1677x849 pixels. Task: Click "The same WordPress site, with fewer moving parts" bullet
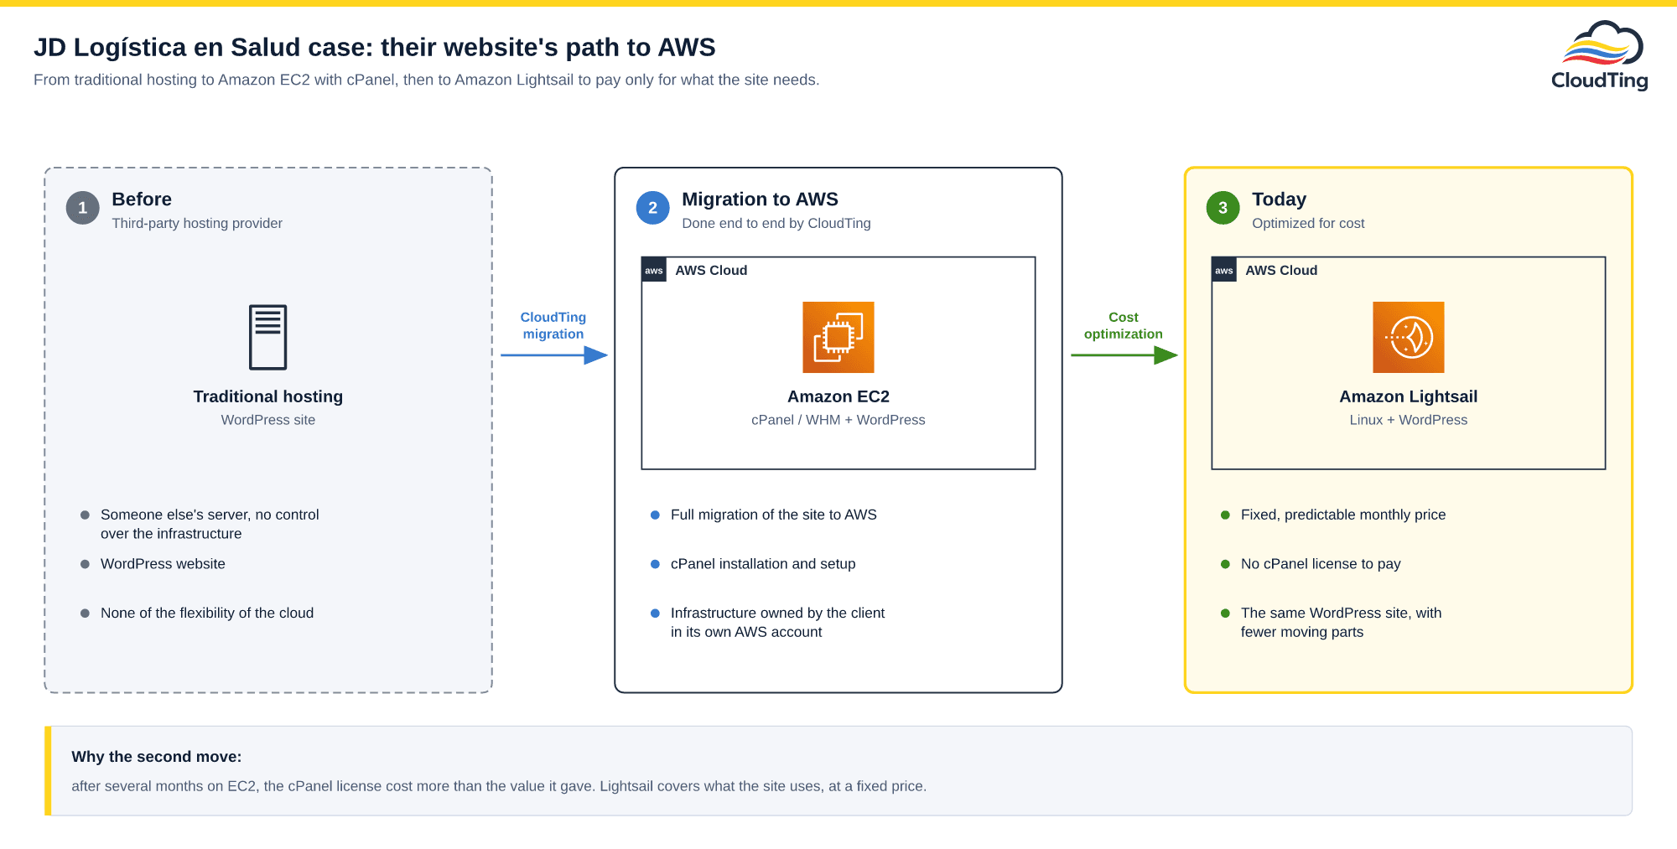coord(1342,623)
